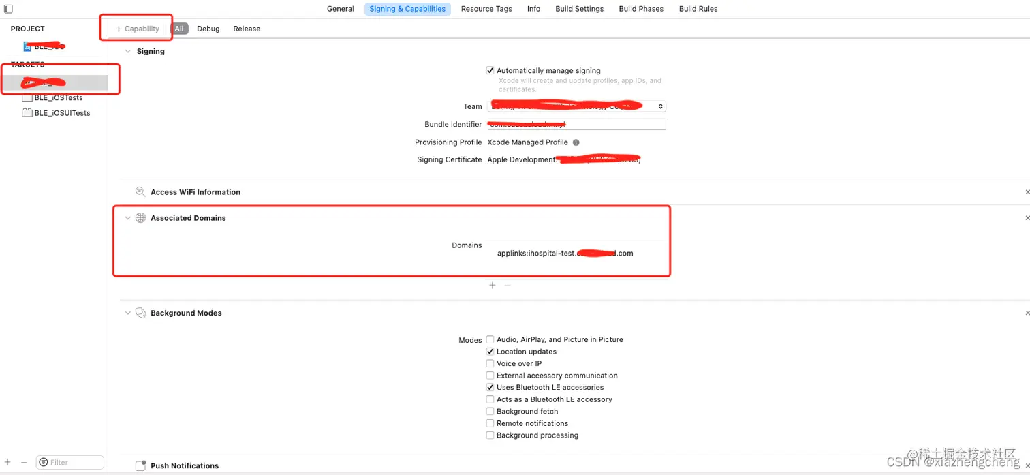Collapse the Associated Domains section
The width and height of the screenshot is (1030, 475).
point(127,218)
